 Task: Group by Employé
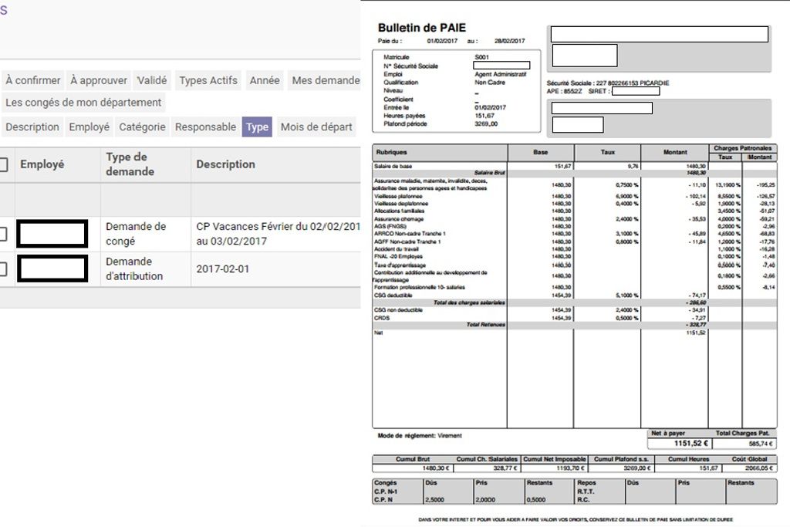click(89, 127)
